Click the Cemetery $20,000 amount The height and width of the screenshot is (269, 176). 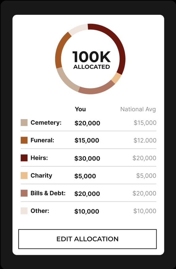point(87,123)
